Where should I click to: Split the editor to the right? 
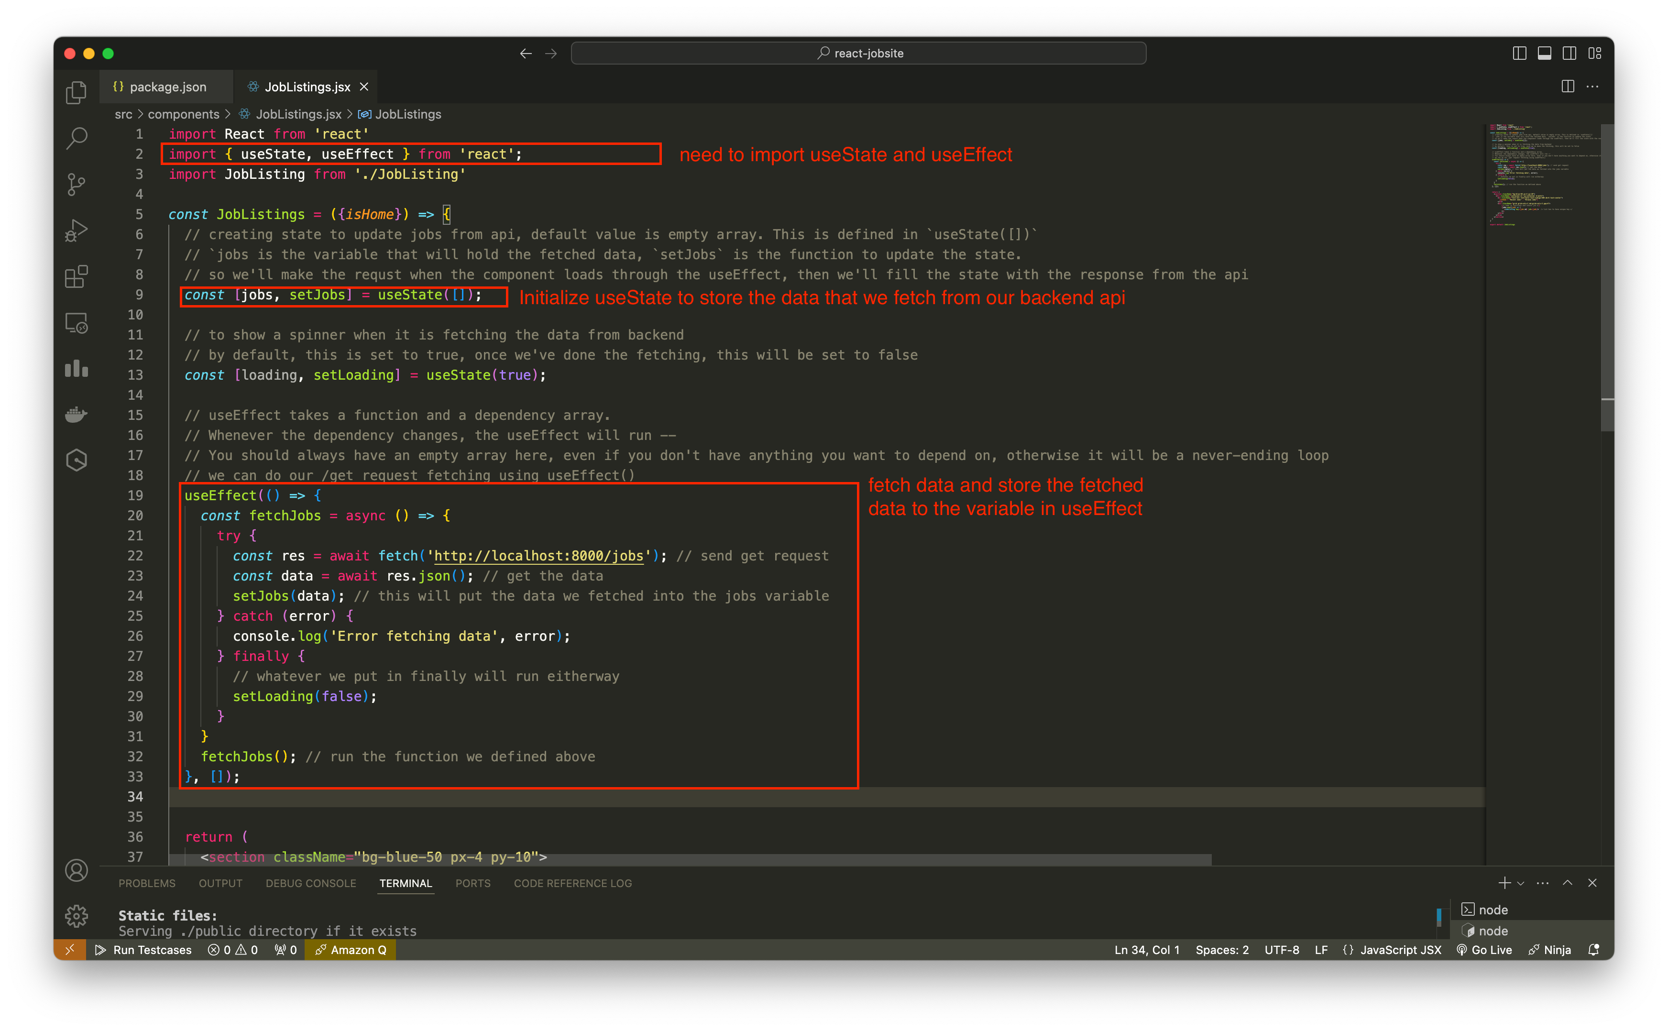point(1568,87)
